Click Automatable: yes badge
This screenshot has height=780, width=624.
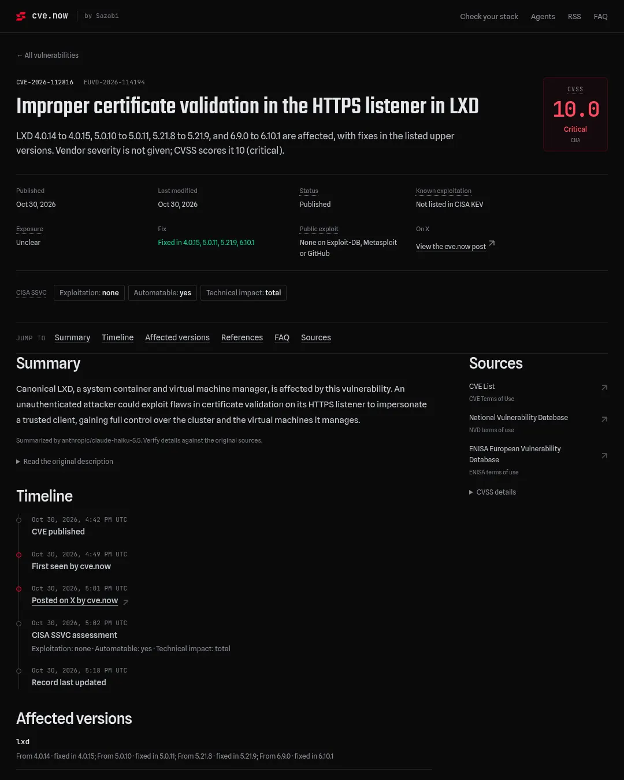tap(162, 293)
